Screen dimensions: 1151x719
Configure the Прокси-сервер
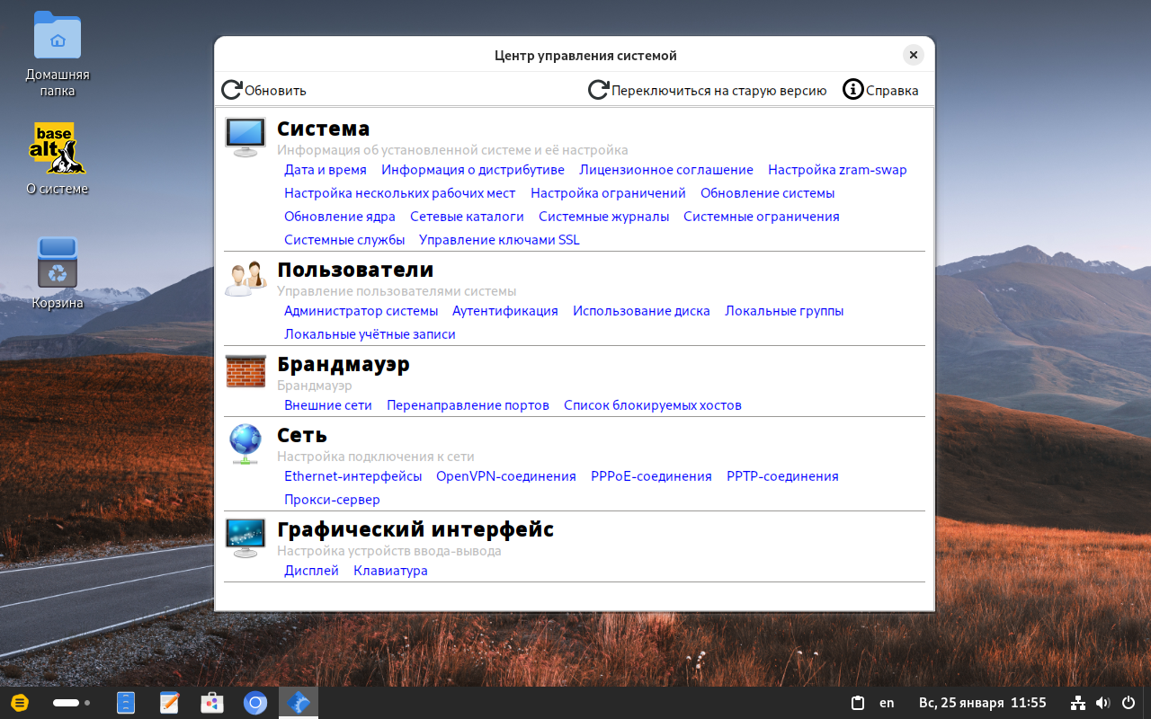coord(332,499)
